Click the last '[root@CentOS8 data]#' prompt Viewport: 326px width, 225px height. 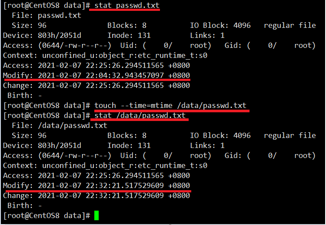pos(47,215)
